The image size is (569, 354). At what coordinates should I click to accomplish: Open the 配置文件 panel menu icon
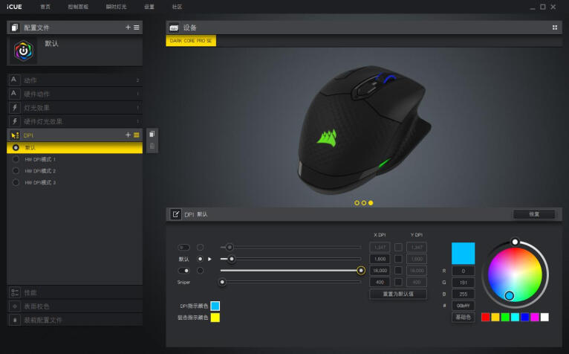tap(137, 28)
